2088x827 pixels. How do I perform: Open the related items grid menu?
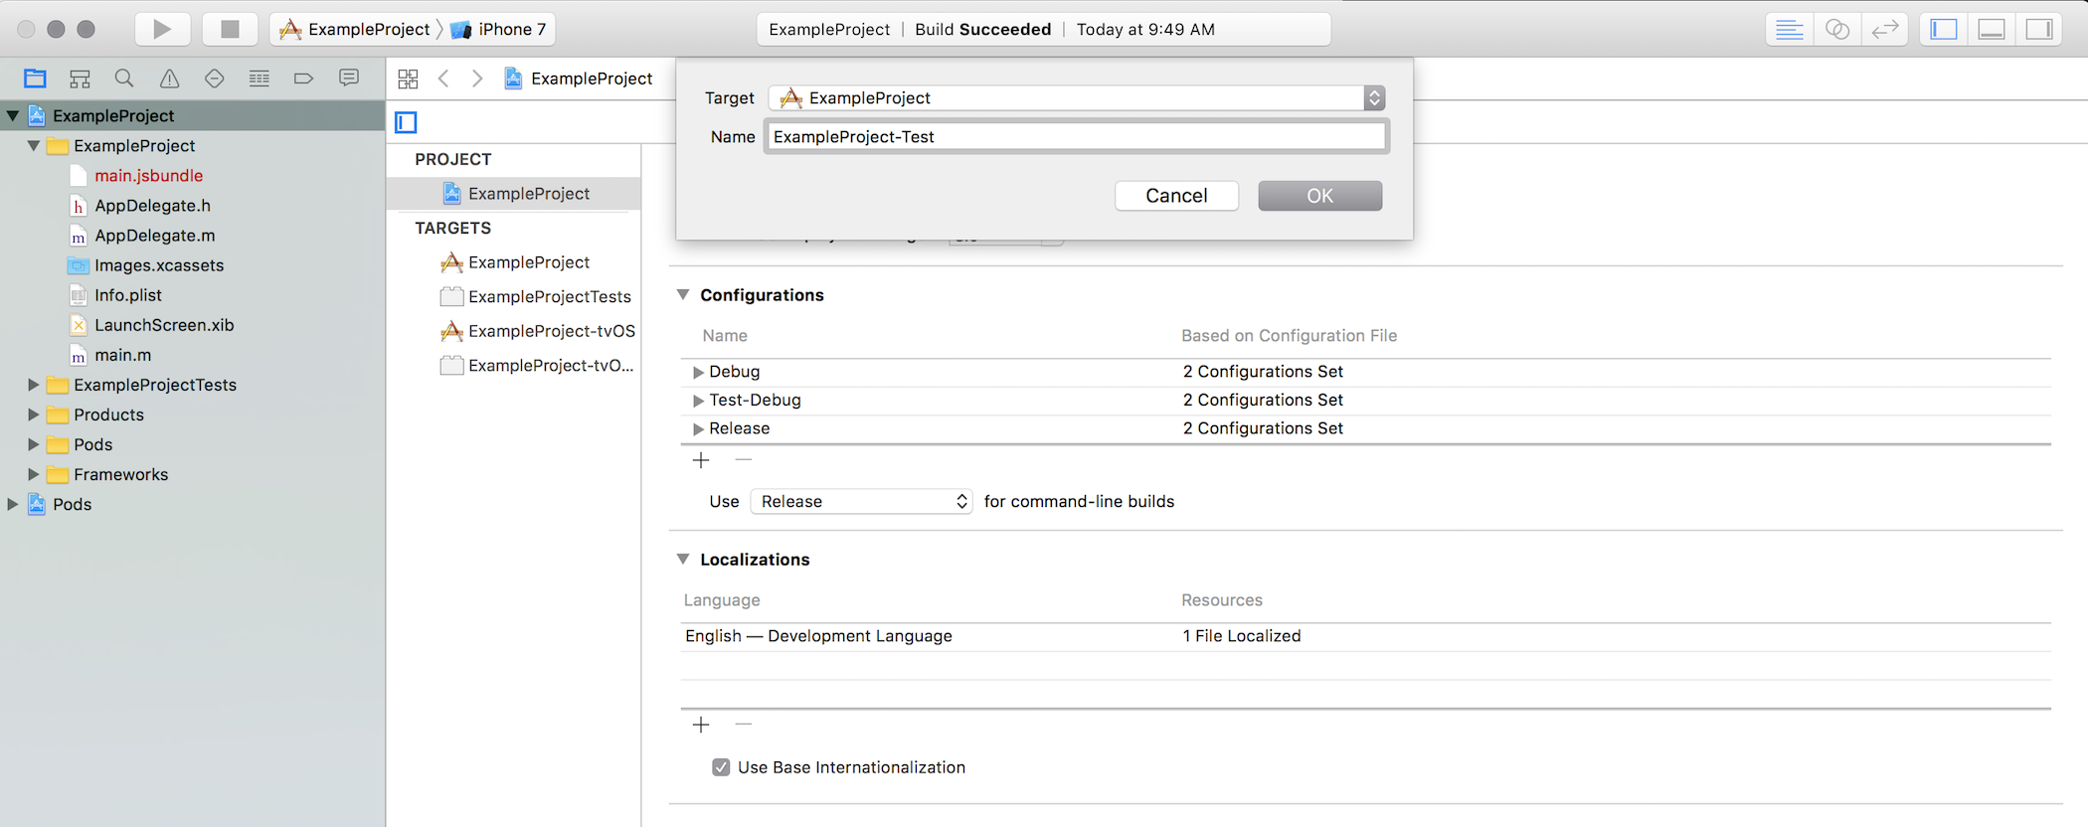pos(408,79)
